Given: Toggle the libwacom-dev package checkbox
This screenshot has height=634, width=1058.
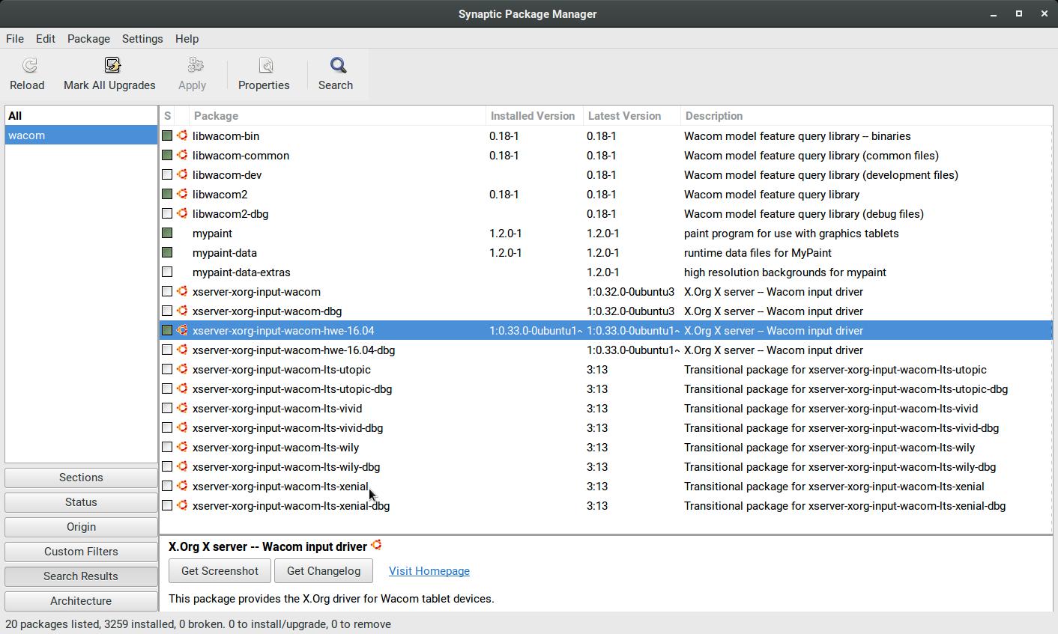Looking at the screenshot, I should coord(167,175).
